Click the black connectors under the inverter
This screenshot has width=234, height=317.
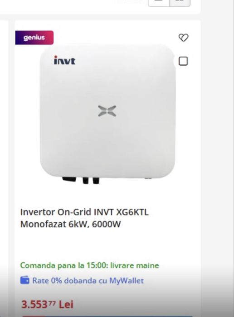(81, 180)
